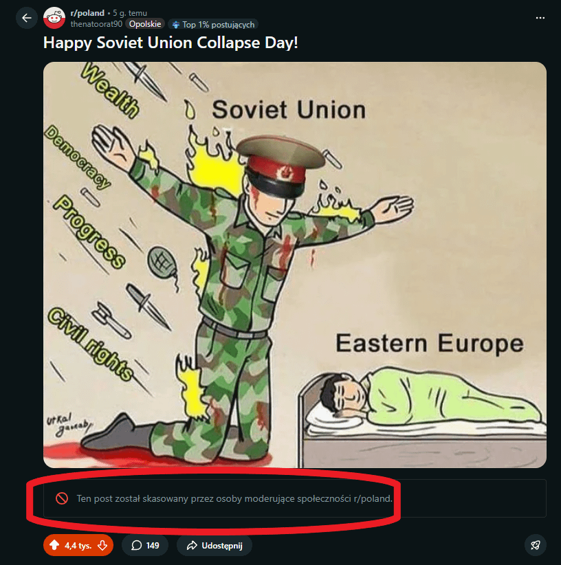Open the 149 comments count

[x=153, y=546]
